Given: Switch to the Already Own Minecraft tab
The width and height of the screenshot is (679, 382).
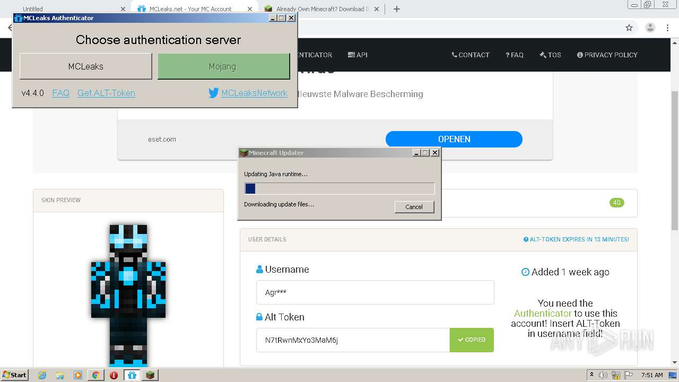Looking at the screenshot, I should click(323, 9).
